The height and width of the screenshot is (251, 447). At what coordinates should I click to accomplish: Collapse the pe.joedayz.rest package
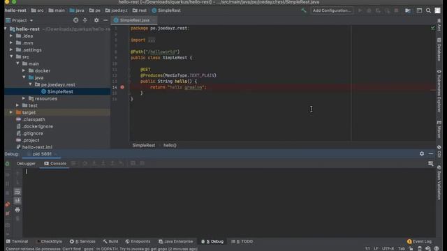point(30,84)
